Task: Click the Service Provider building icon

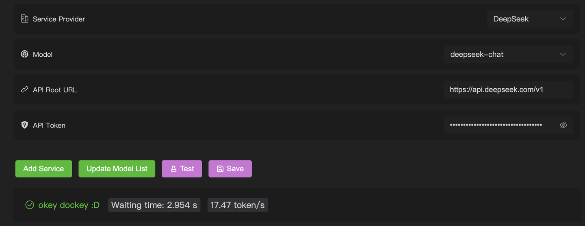Action: (24, 19)
